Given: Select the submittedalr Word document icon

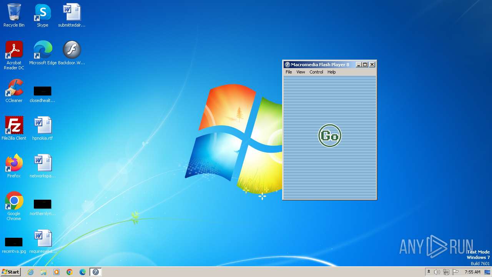Looking at the screenshot, I should [x=71, y=15].
